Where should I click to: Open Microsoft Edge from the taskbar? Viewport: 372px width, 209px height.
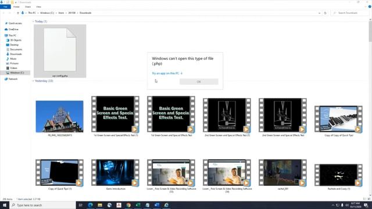point(91,205)
